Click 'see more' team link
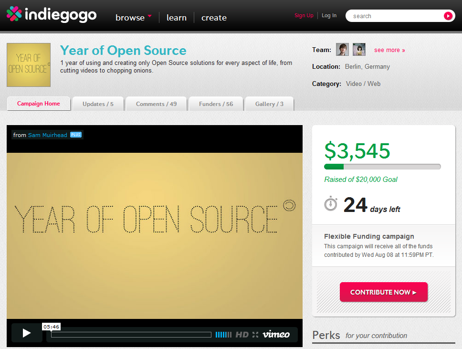This screenshot has height=349, width=462. [x=389, y=50]
